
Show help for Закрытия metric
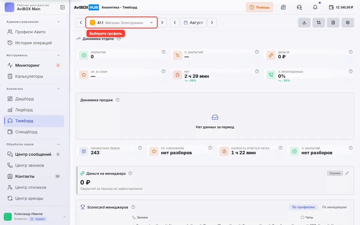click(163, 52)
